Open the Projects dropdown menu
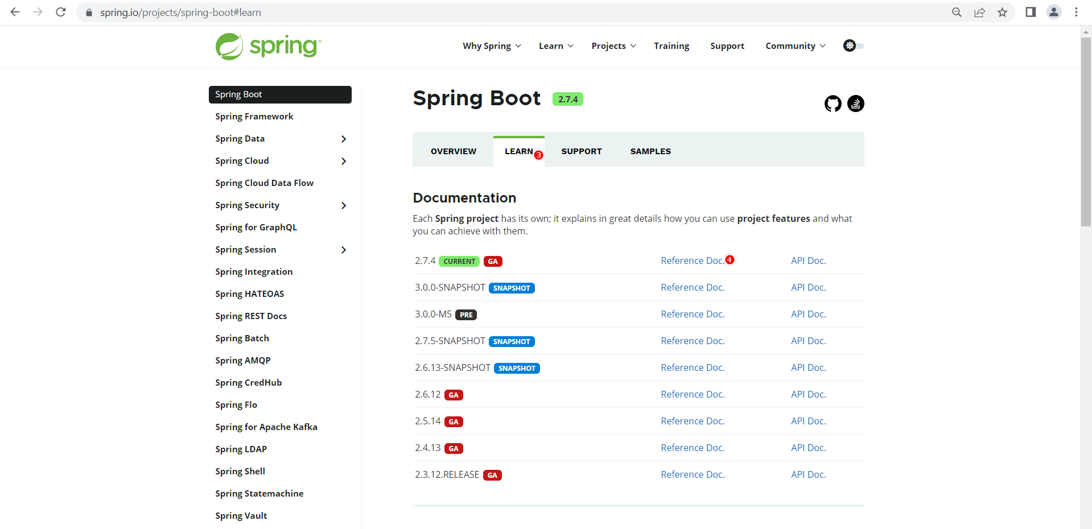 (613, 46)
